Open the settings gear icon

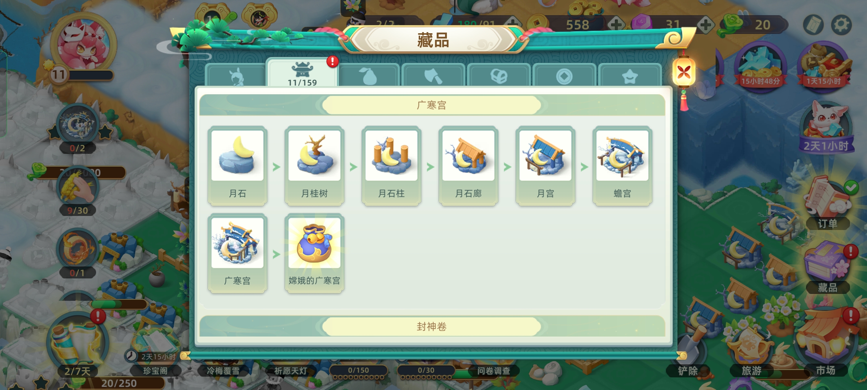[841, 25]
